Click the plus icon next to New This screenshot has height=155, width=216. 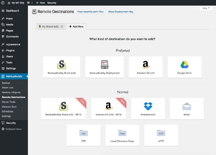37,3
